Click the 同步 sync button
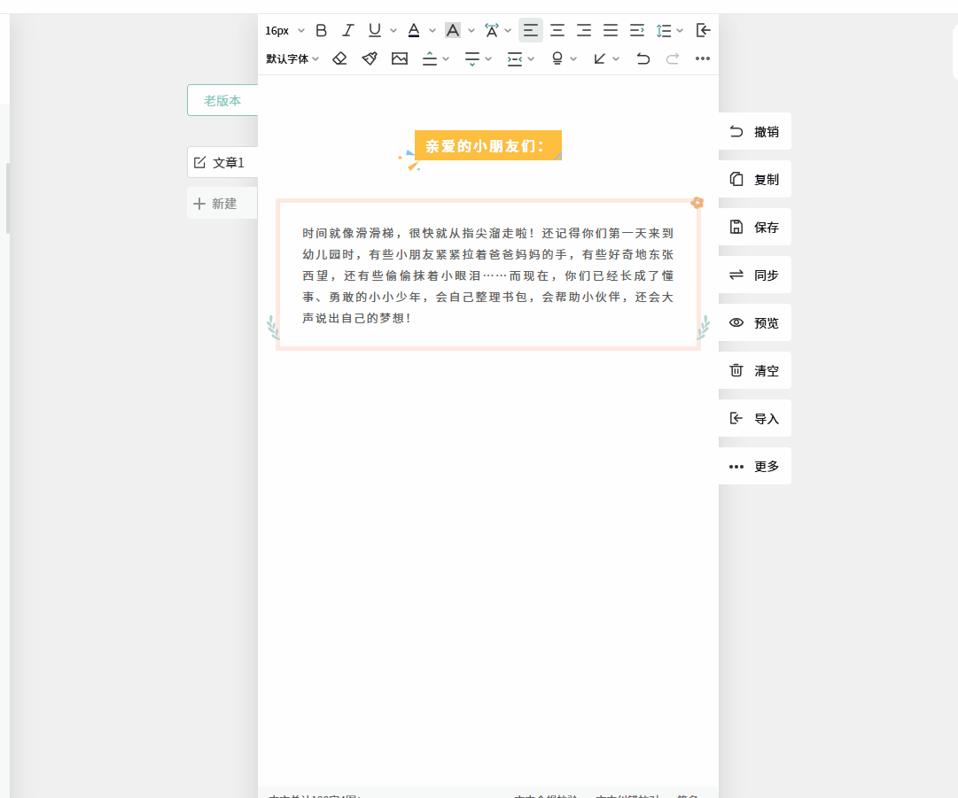Image resolution: width=958 pixels, height=798 pixels. coord(754,275)
